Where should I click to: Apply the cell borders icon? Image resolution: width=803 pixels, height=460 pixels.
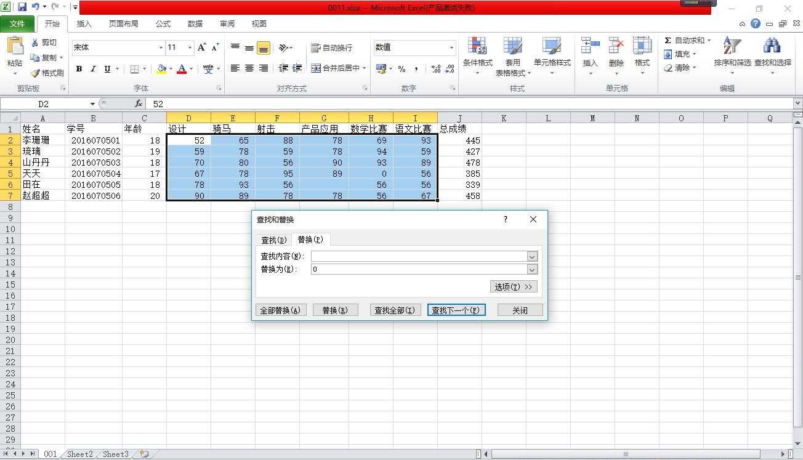(x=134, y=69)
